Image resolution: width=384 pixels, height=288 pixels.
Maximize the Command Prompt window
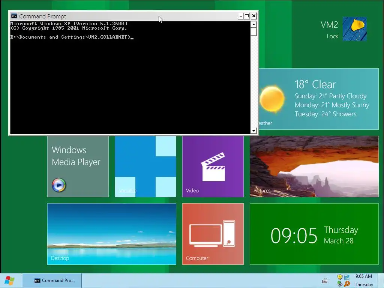point(247,16)
